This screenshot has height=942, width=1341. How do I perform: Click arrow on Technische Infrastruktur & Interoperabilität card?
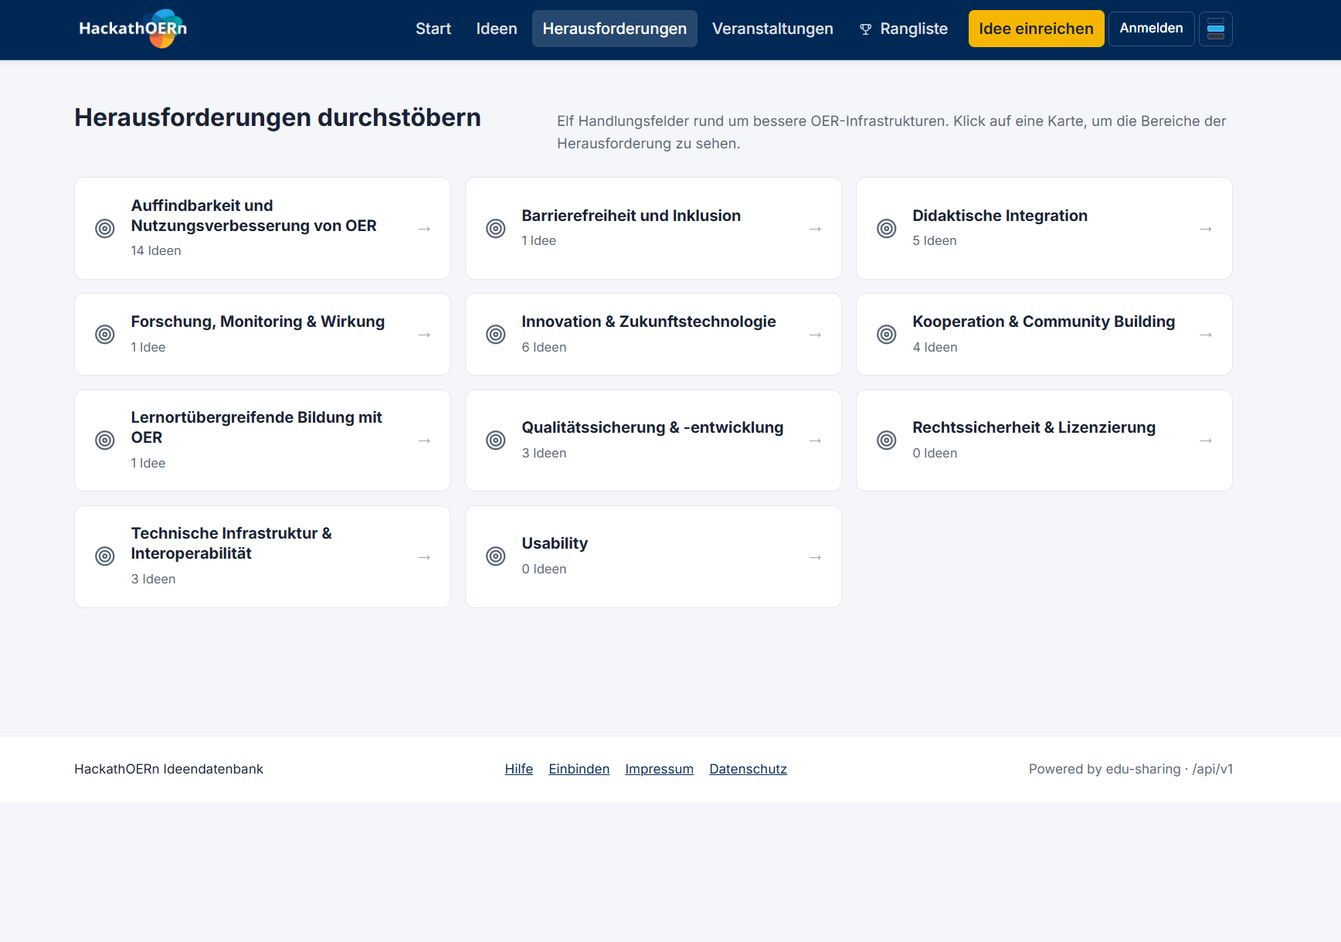click(424, 557)
